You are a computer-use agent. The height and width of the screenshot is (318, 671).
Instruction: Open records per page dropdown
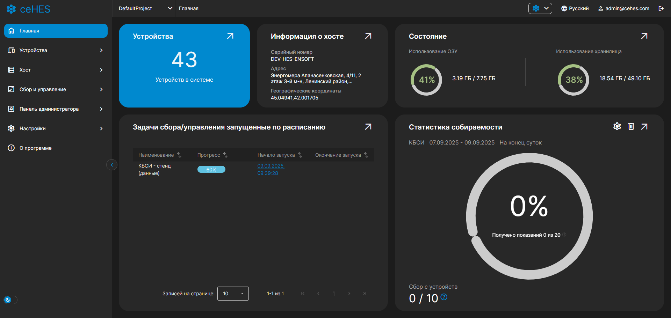[x=233, y=294]
